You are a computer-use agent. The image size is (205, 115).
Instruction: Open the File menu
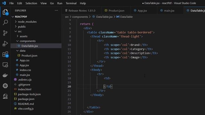pyautogui.click(x=12, y=3)
